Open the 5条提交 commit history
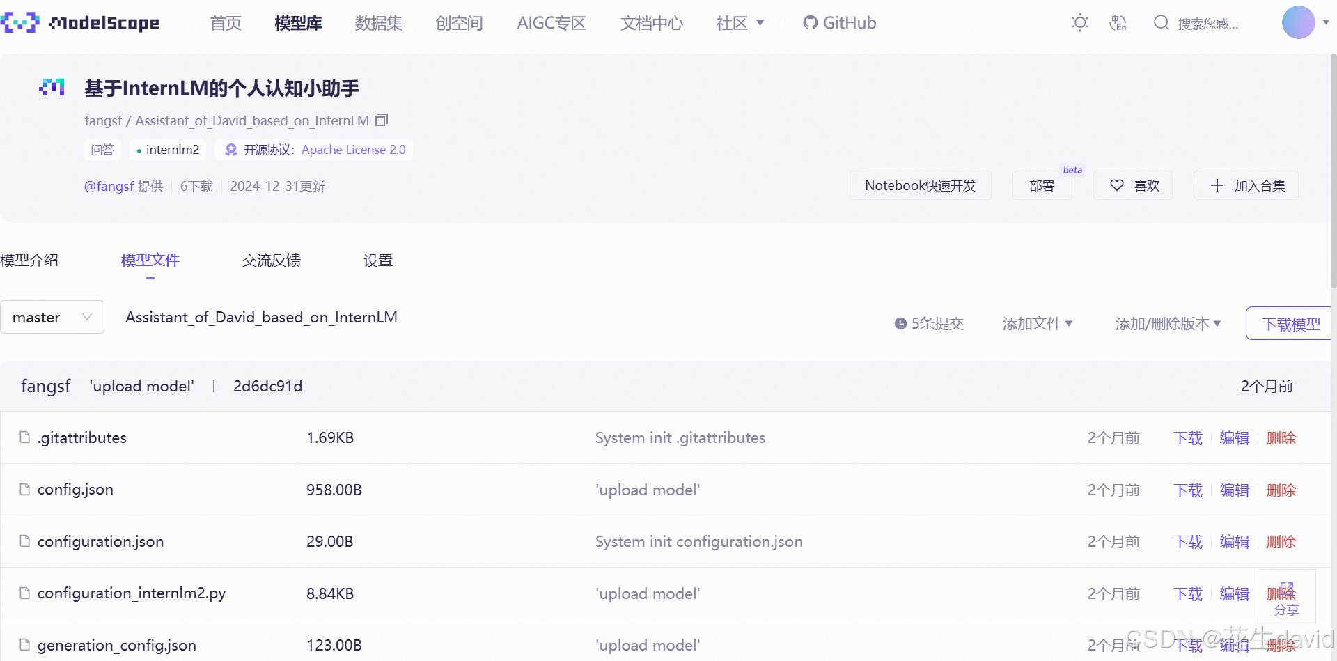The image size is (1337, 661). [930, 324]
